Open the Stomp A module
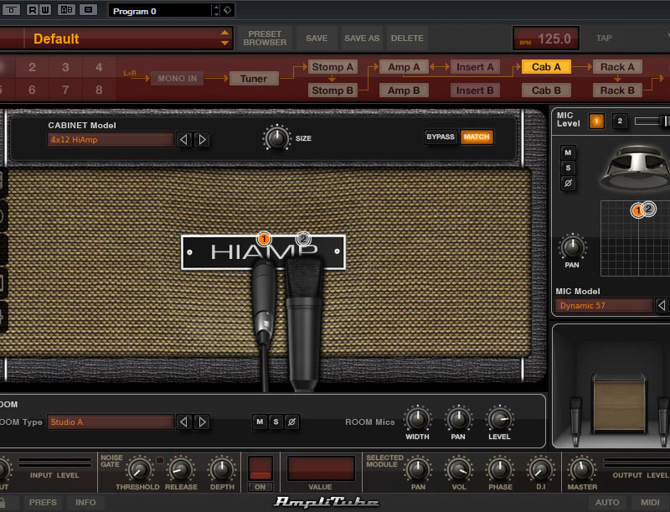Viewport: 670px width, 512px height. point(332,67)
